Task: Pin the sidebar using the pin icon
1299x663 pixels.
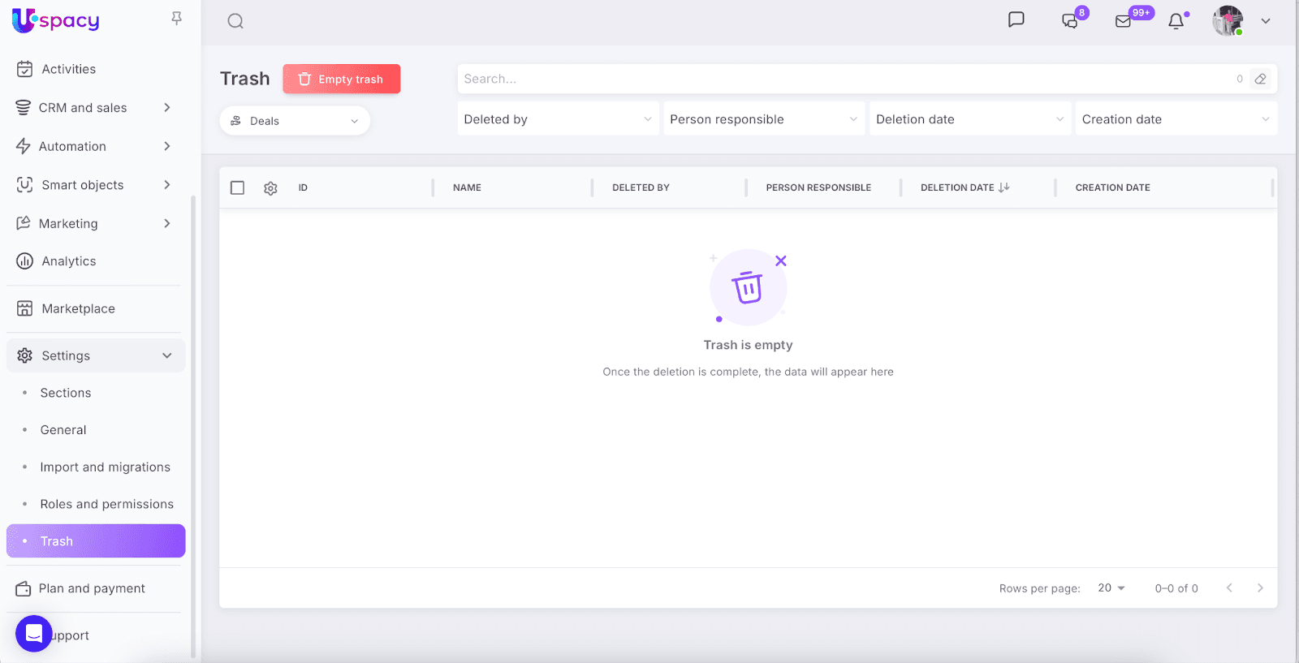Action: [x=176, y=19]
